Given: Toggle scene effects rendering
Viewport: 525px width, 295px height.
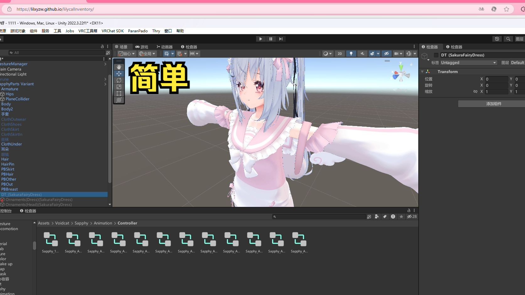Looking at the screenshot, I should pos(372,54).
